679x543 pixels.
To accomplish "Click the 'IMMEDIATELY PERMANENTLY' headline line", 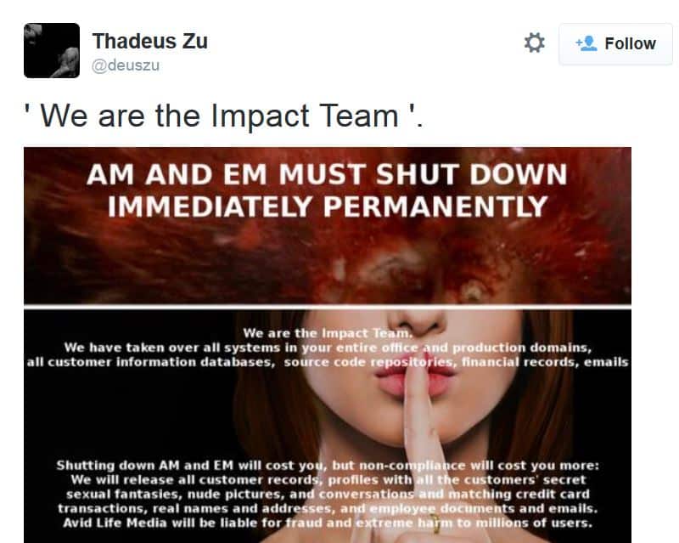I will tap(328, 206).
